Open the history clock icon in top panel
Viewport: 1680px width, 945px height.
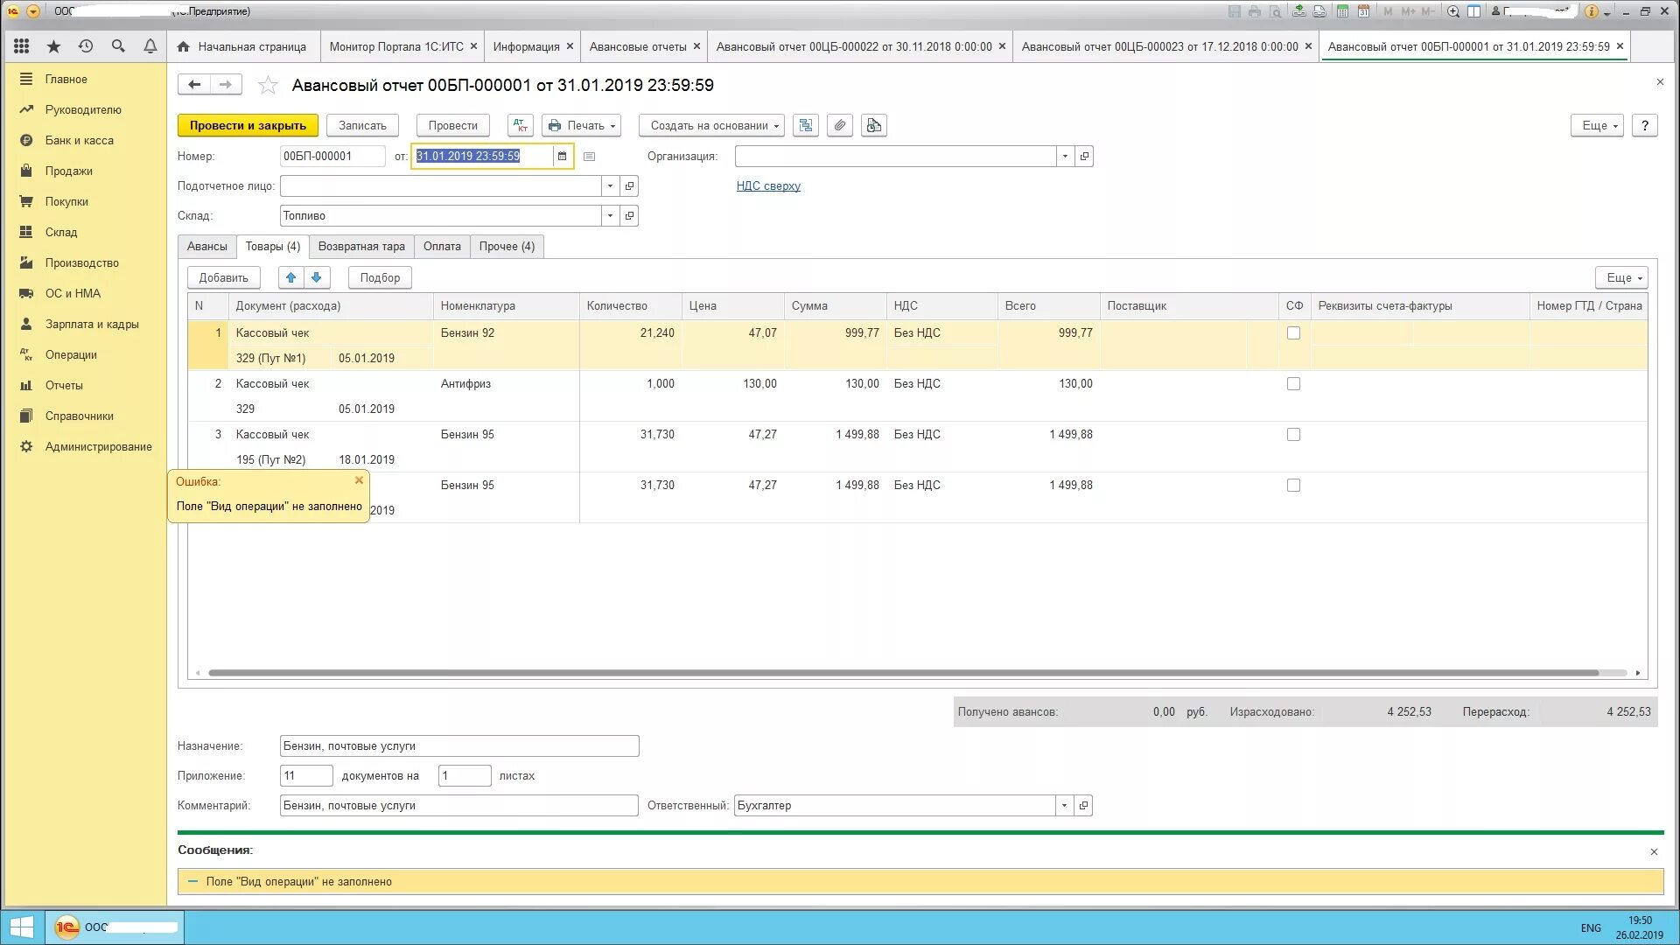pyautogui.click(x=86, y=46)
